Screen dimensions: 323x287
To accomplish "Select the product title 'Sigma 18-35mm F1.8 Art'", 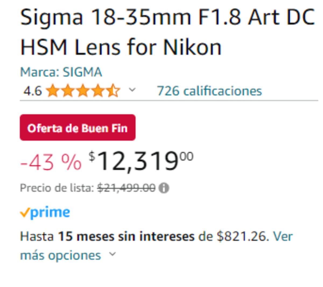I will tap(135, 17).
